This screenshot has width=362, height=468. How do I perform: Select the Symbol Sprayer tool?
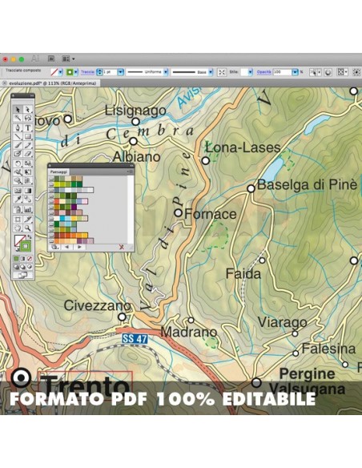18,209
